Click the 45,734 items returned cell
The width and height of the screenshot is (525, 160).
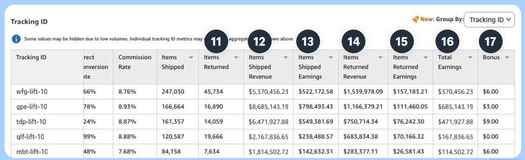point(221,92)
